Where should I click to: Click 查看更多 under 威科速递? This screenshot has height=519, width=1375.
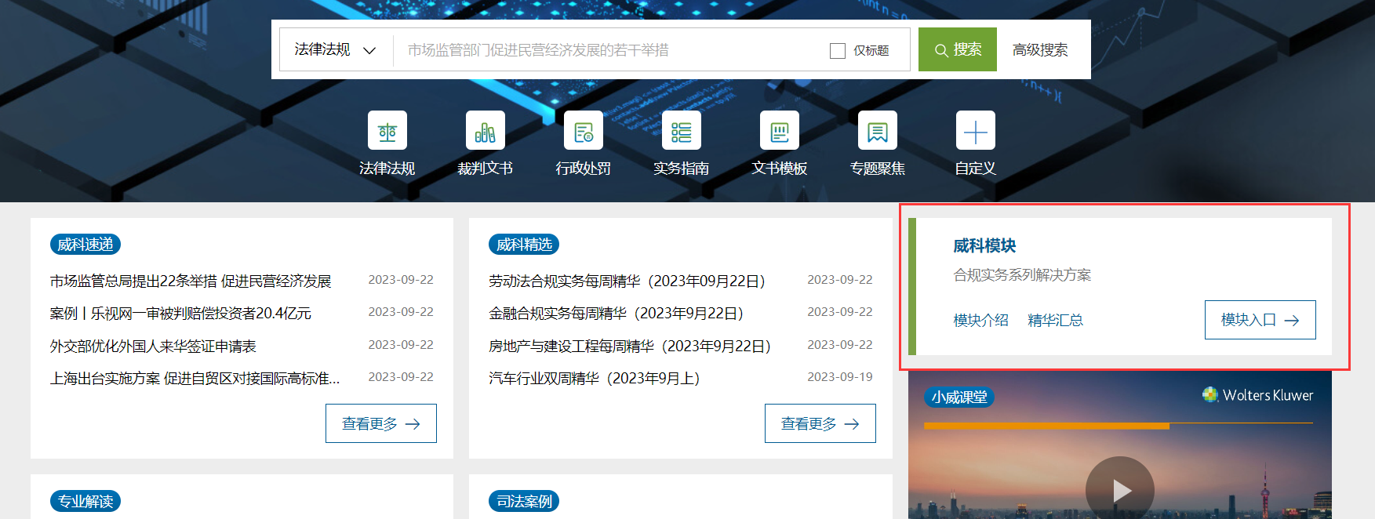click(x=381, y=423)
